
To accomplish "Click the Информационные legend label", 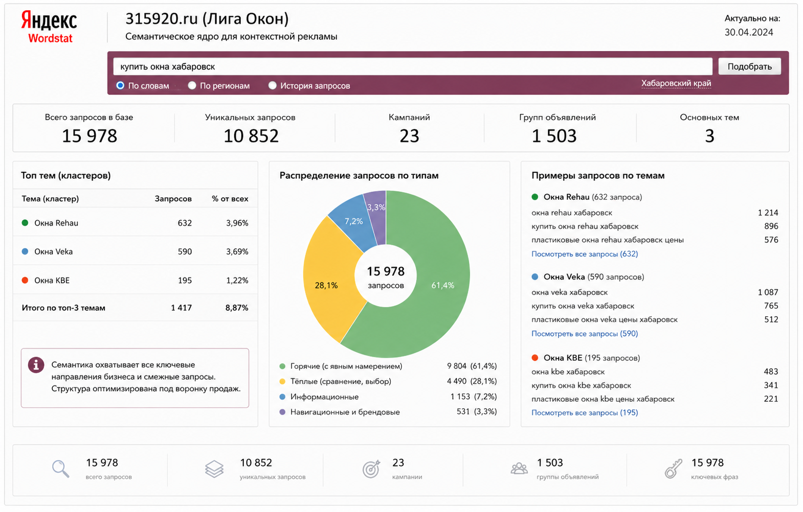I will tap(324, 397).
